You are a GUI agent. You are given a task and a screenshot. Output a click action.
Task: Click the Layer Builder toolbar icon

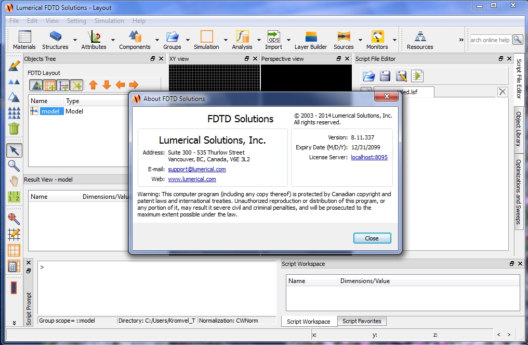pyautogui.click(x=311, y=36)
